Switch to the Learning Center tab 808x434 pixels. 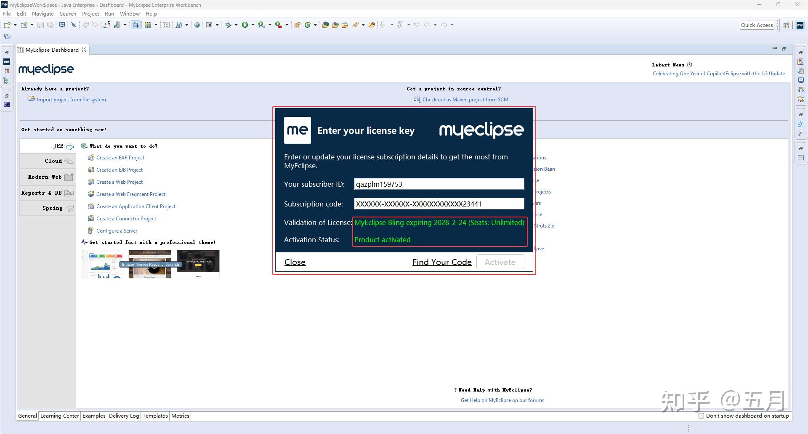59,415
